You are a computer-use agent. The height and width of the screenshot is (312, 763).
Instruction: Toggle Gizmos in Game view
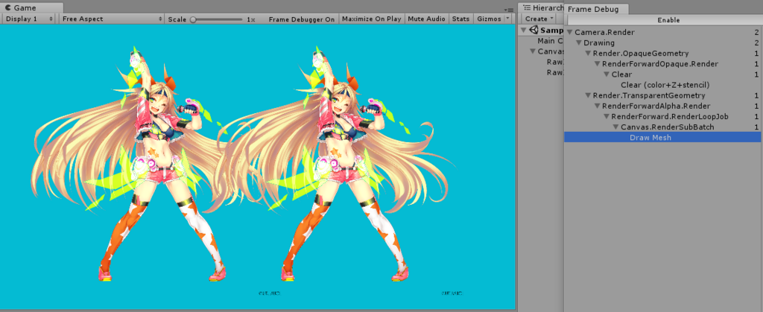click(x=489, y=19)
